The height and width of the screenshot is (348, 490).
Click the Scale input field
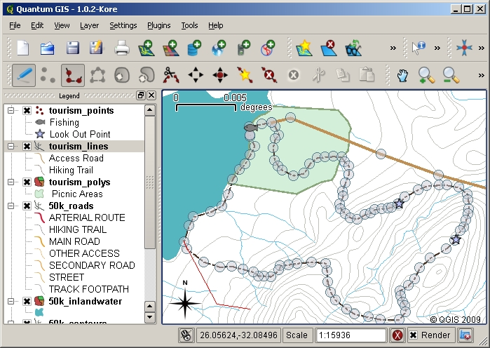(351, 335)
